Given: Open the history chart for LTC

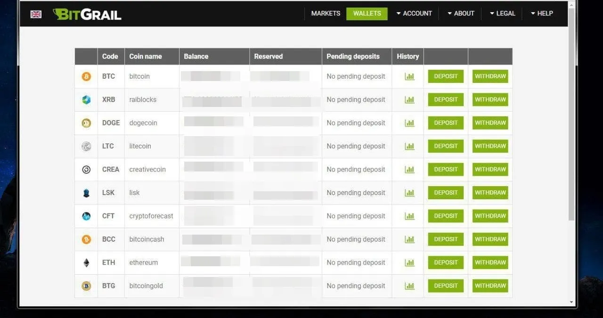Looking at the screenshot, I should coord(409,146).
